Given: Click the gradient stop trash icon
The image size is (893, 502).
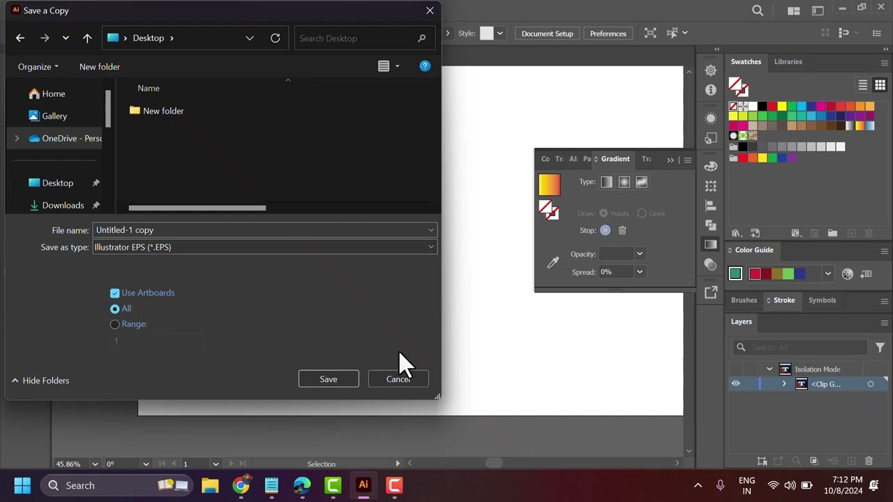Looking at the screenshot, I should click(x=622, y=230).
